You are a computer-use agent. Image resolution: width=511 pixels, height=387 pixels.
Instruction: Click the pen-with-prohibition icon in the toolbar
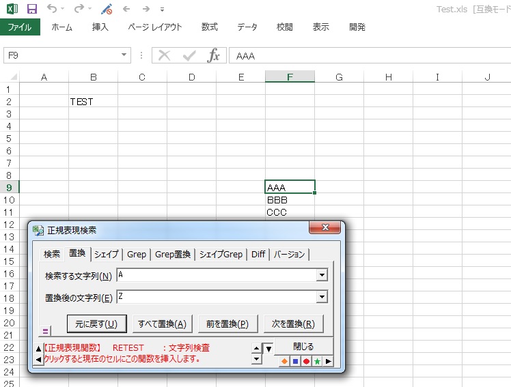click(106, 9)
